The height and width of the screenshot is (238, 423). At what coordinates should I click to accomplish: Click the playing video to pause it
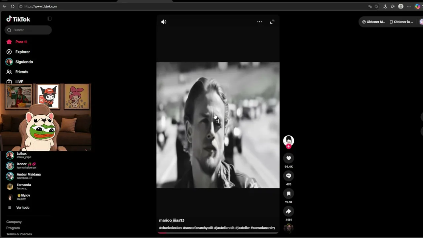pyautogui.click(x=218, y=125)
